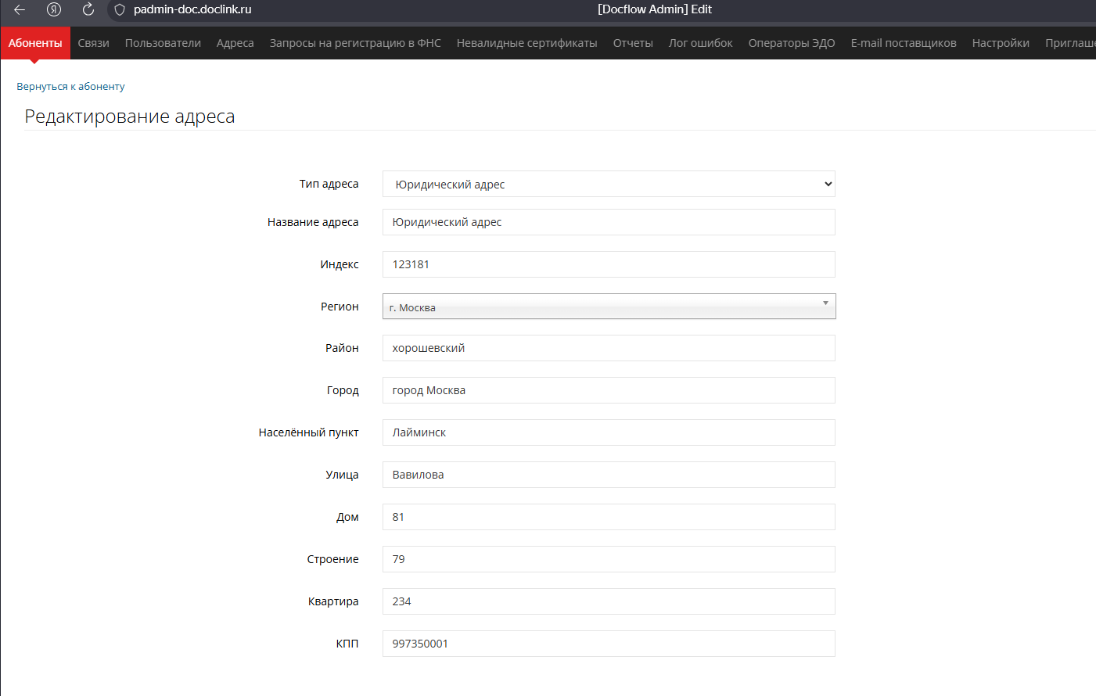This screenshot has width=1096, height=696.
Task: Open Настройки in the navigation bar
Action: (x=1001, y=43)
